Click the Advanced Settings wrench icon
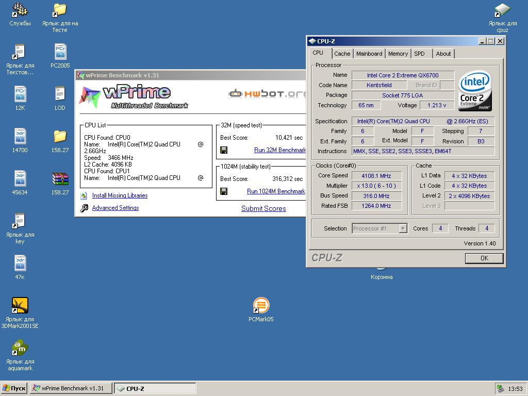 (x=84, y=208)
